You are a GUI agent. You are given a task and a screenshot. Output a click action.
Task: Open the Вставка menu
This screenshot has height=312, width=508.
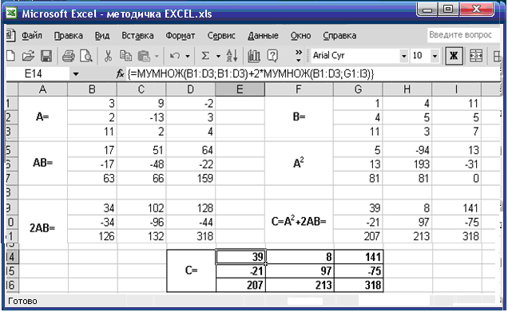tap(137, 35)
